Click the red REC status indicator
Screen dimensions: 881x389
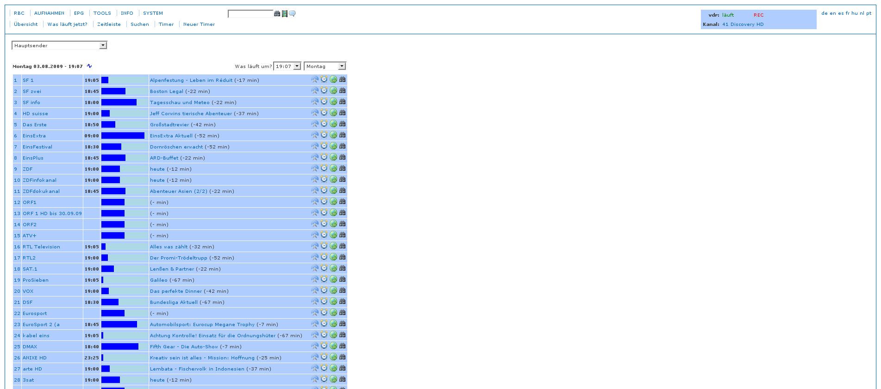[759, 15]
